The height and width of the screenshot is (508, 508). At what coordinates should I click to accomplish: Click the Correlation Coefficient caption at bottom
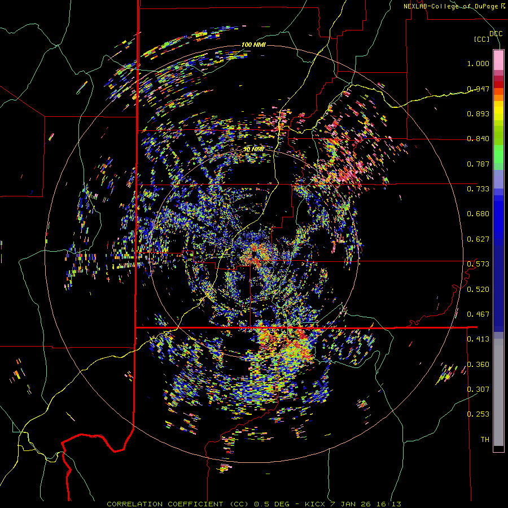(254, 504)
